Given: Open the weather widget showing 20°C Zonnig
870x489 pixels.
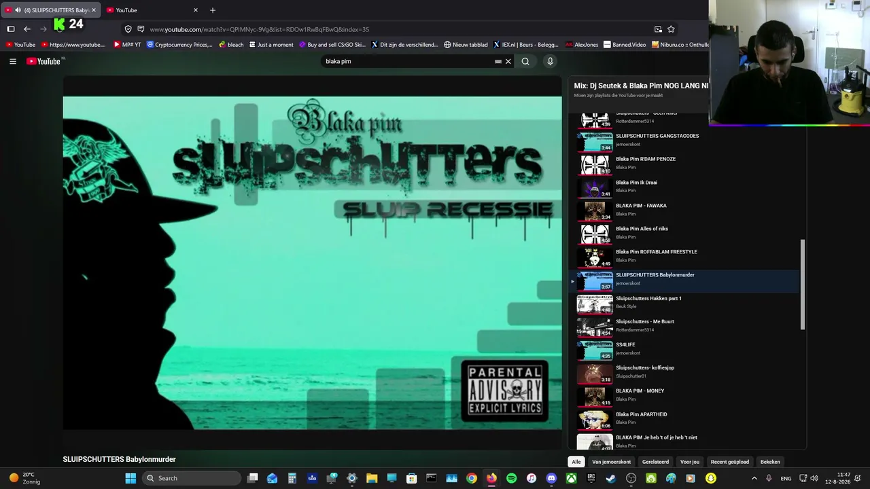Looking at the screenshot, I should 24,478.
